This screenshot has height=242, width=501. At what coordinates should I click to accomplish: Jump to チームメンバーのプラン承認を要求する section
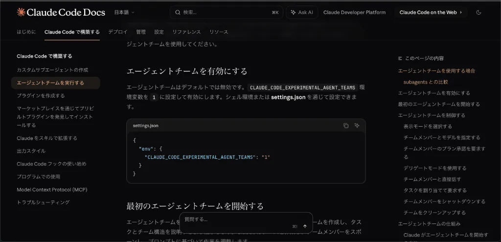(444, 153)
